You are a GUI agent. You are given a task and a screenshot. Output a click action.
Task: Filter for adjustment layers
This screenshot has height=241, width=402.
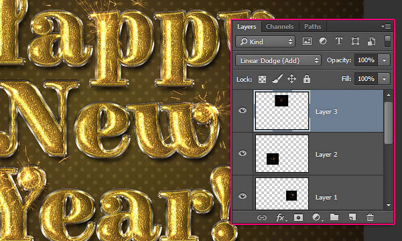[323, 42]
